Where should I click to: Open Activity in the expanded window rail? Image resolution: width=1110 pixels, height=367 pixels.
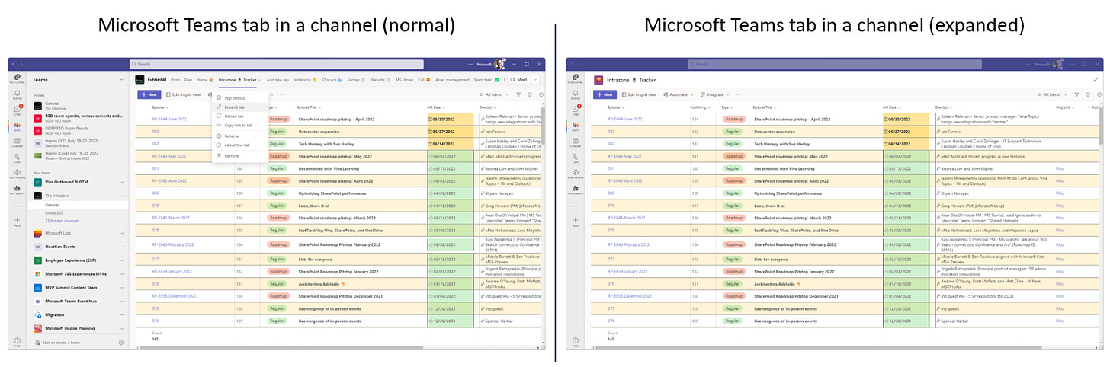point(575,94)
